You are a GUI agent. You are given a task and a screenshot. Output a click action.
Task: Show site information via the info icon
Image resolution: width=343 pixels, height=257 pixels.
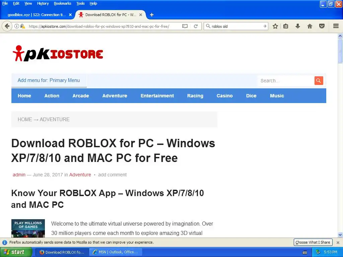pos(17,26)
